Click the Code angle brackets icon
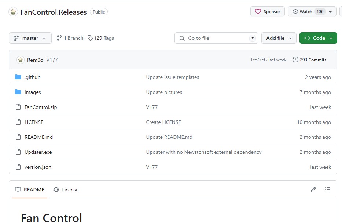Image resolution: width=342 pixels, height=224 pixels. coord(307,38)
